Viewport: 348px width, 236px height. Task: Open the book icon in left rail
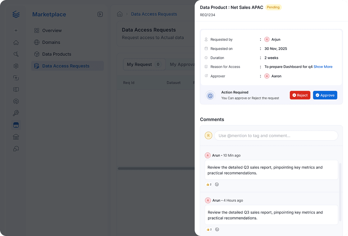[x=16, y=89]
